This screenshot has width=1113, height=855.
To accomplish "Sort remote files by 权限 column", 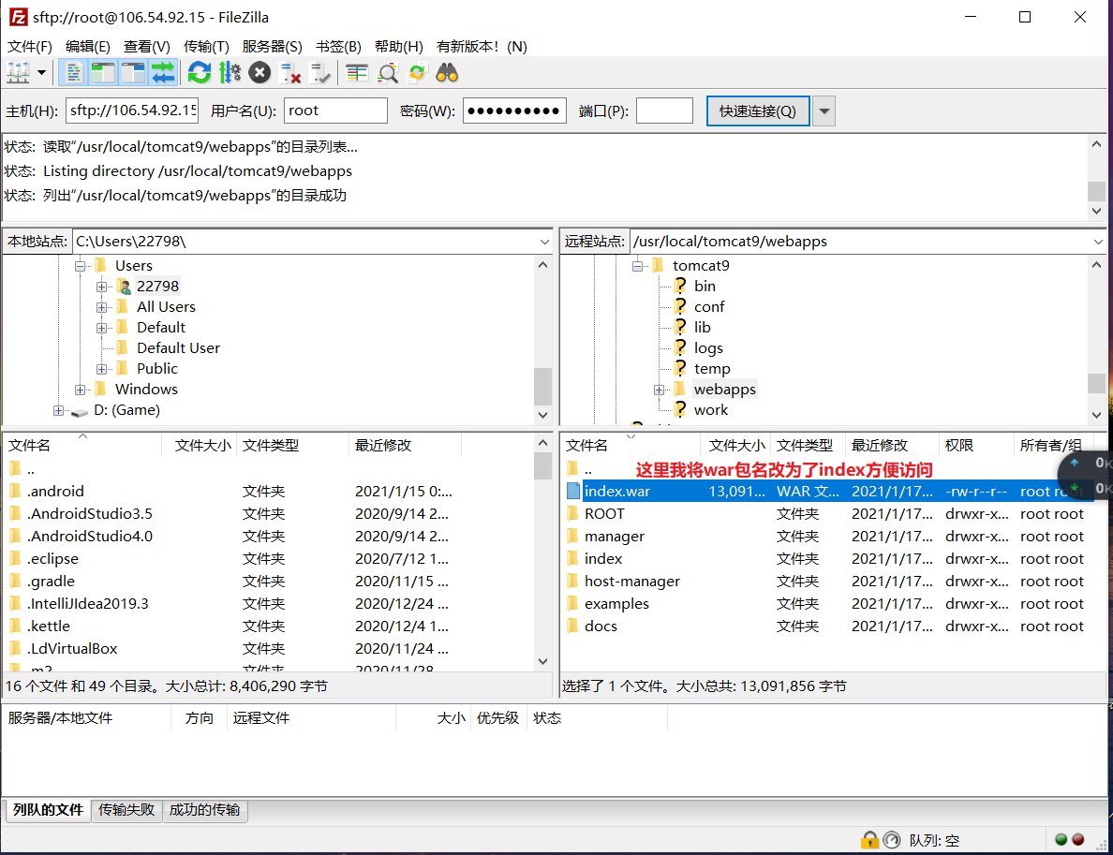I will tap(976, 446).
